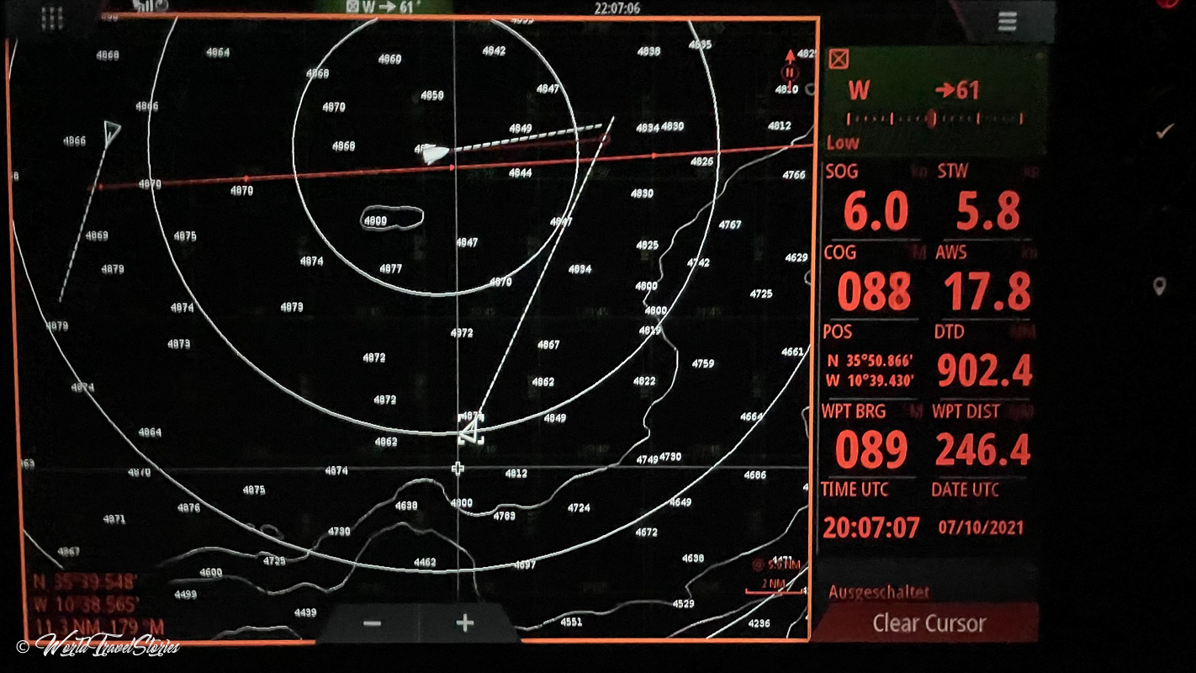Tap the north-up compass indicator on chart
This screenshot has height=673, width=1196.
pyautogui.click(x=790, y=69)
